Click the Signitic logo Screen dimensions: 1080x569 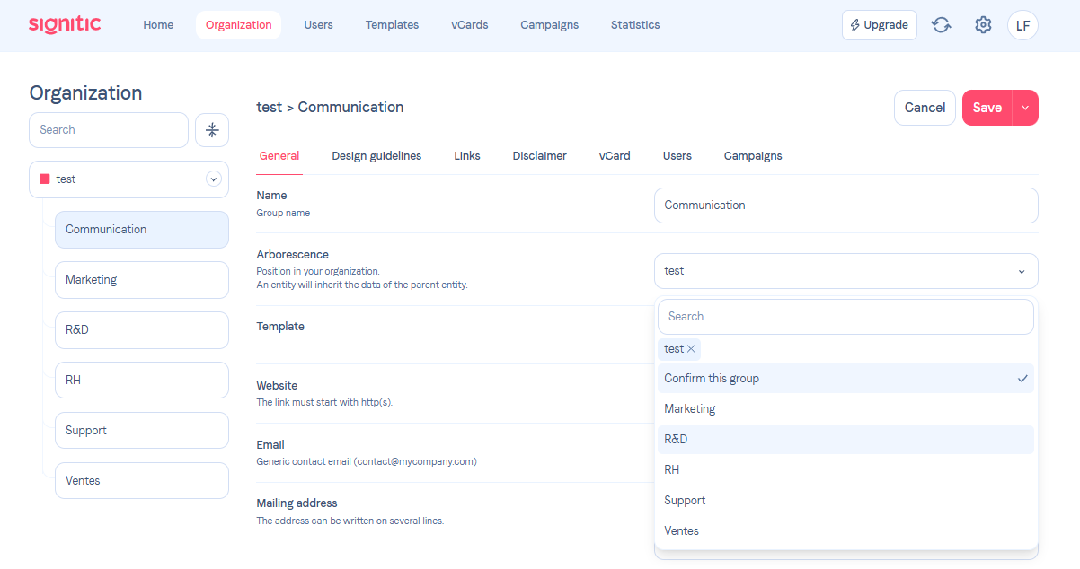click(x=65, y=24)
